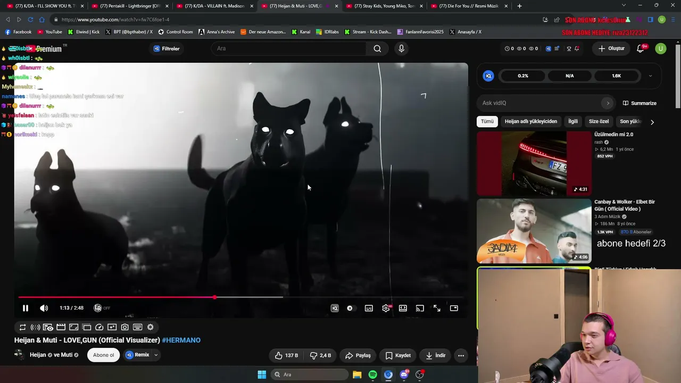Toggle the LR subtitles OFF switch
681x383 pixels.
tap(102, 308)
